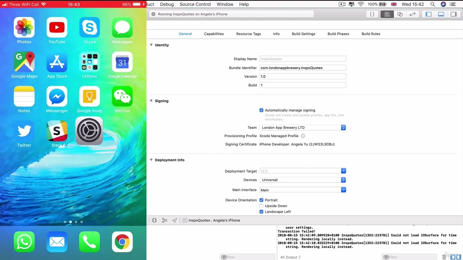
Task: Tap the Settings gear app
Action: point(89,130)
